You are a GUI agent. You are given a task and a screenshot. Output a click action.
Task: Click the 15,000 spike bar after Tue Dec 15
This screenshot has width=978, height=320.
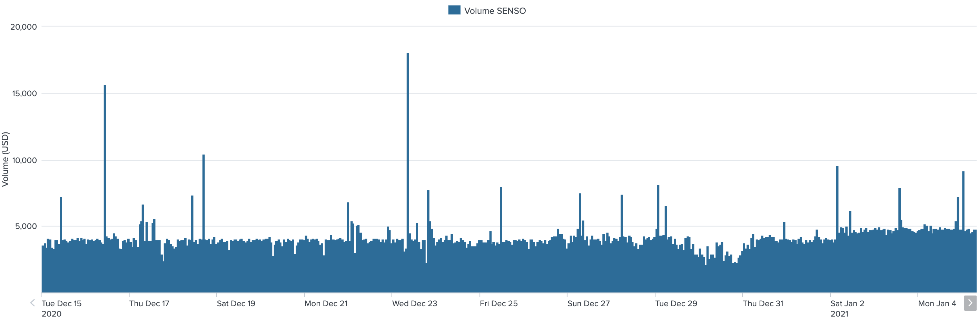(x=105, y=189)
